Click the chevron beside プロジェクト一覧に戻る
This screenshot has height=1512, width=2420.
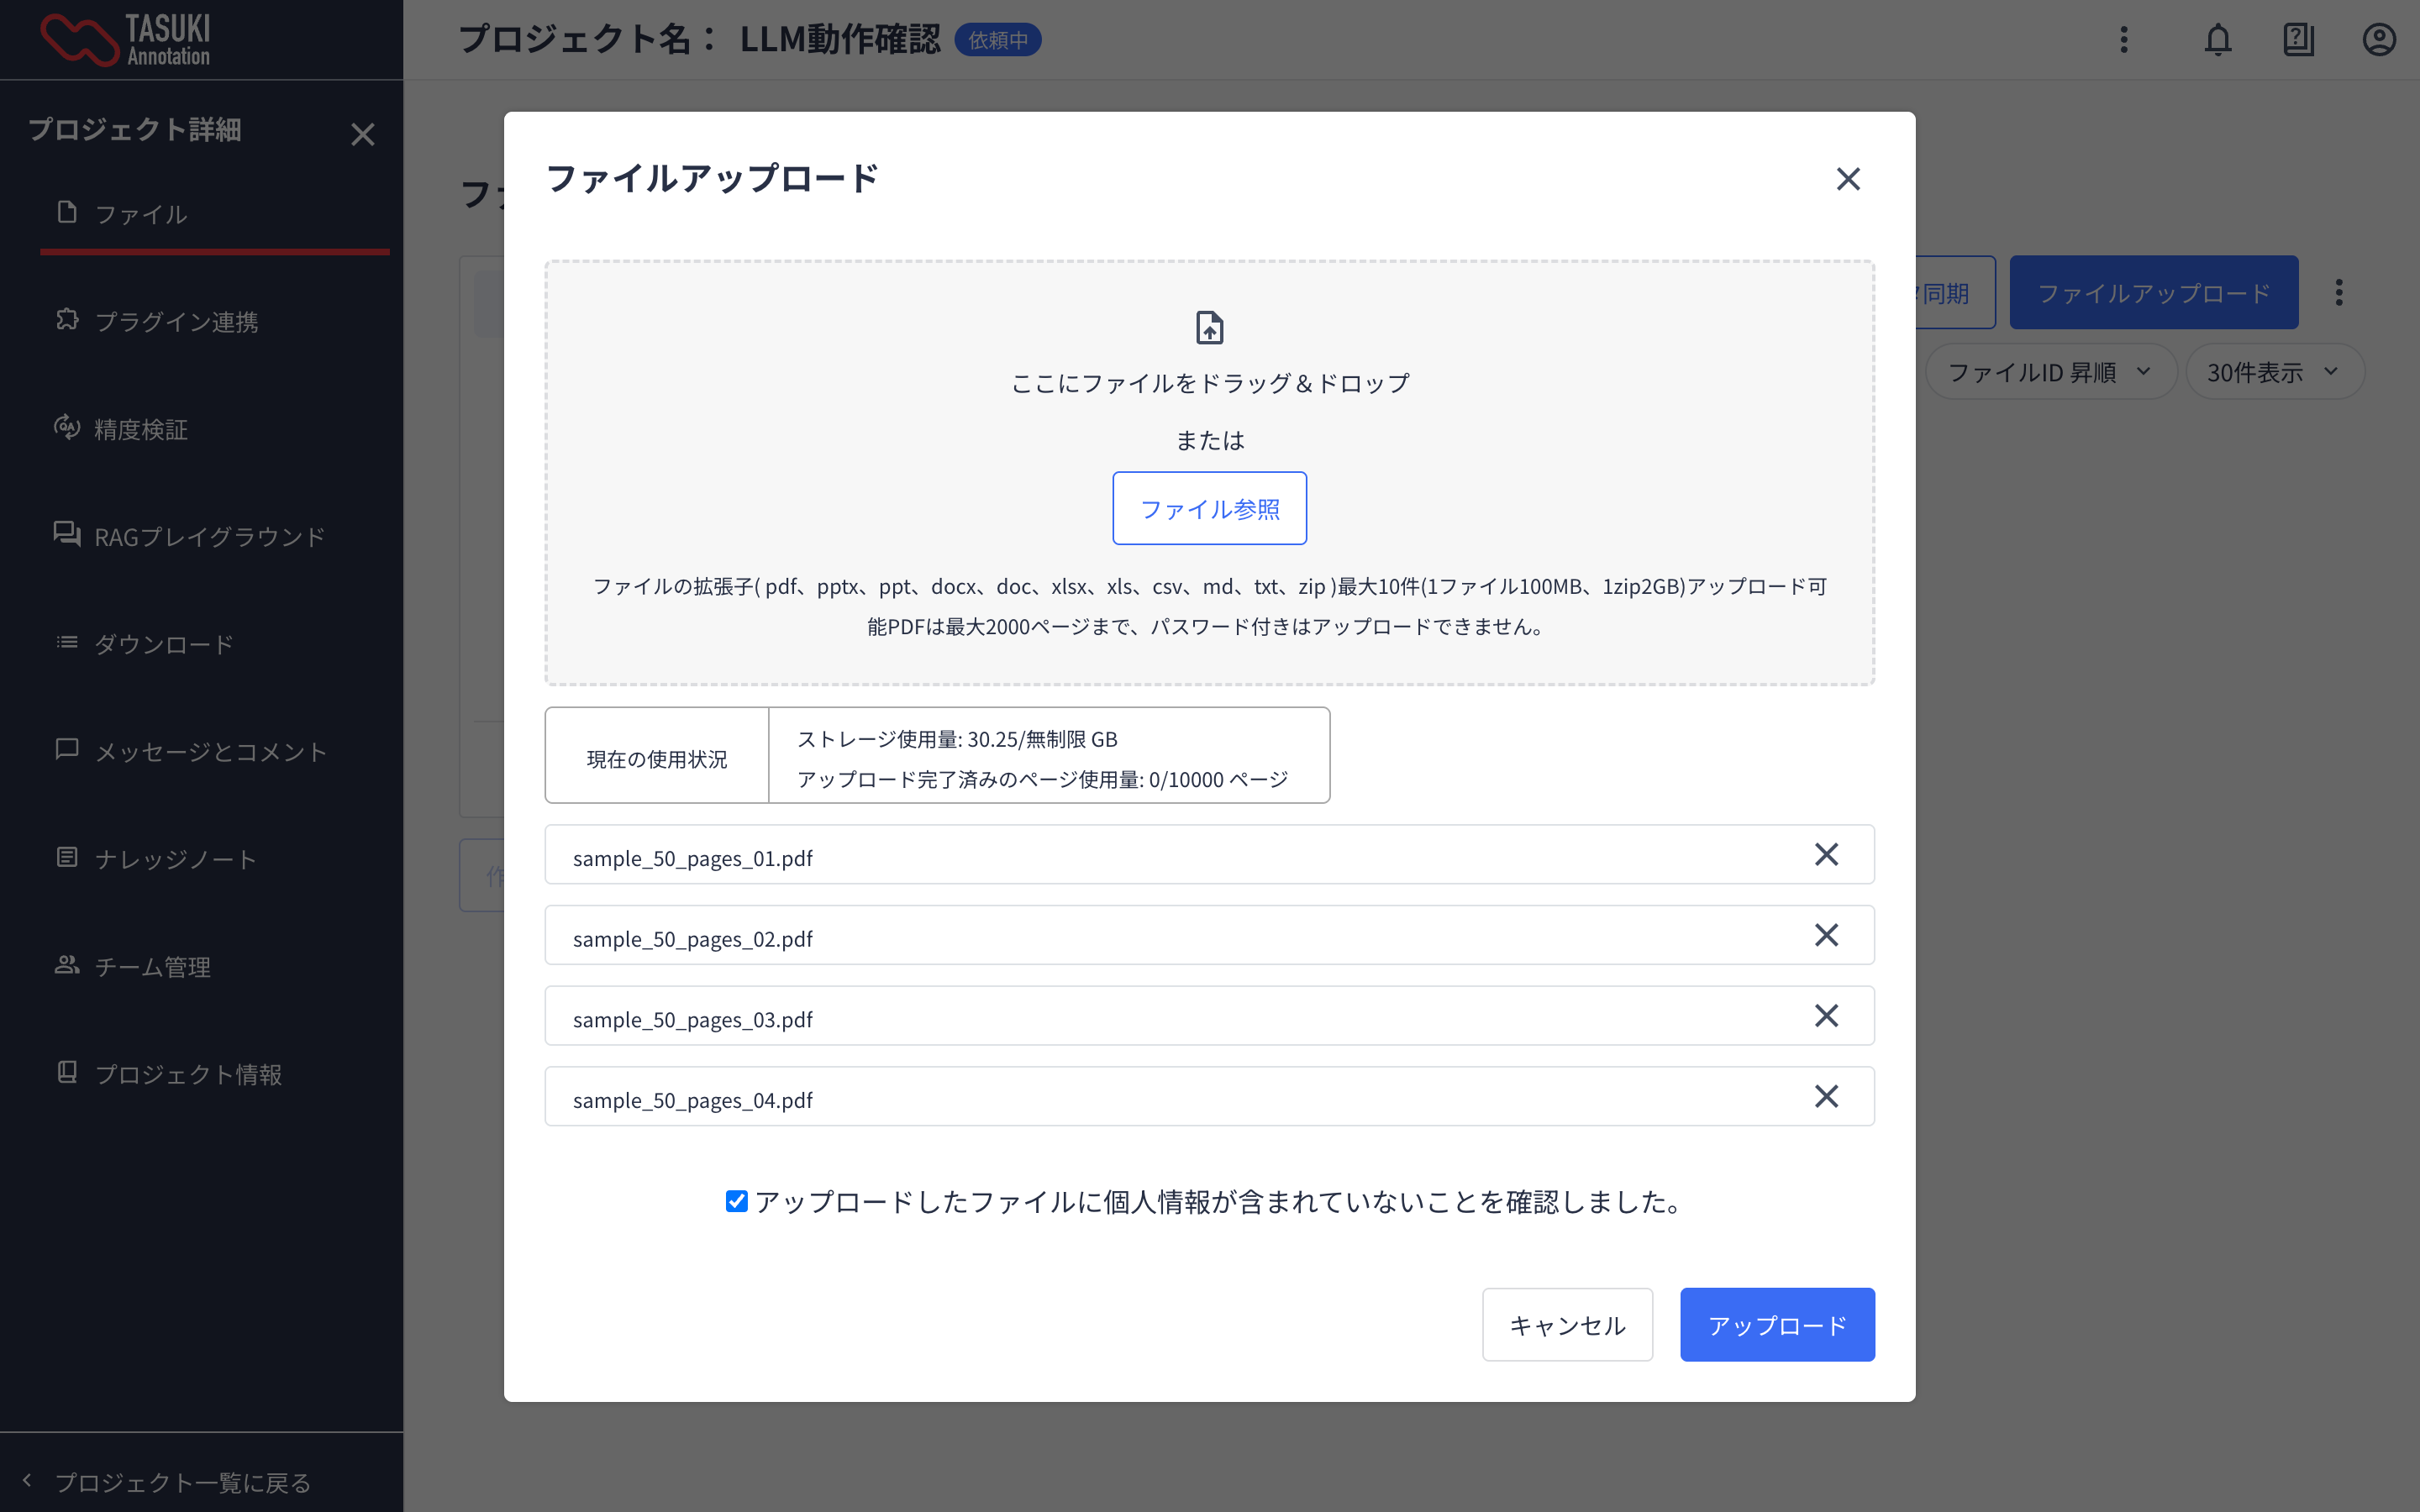27,1480
